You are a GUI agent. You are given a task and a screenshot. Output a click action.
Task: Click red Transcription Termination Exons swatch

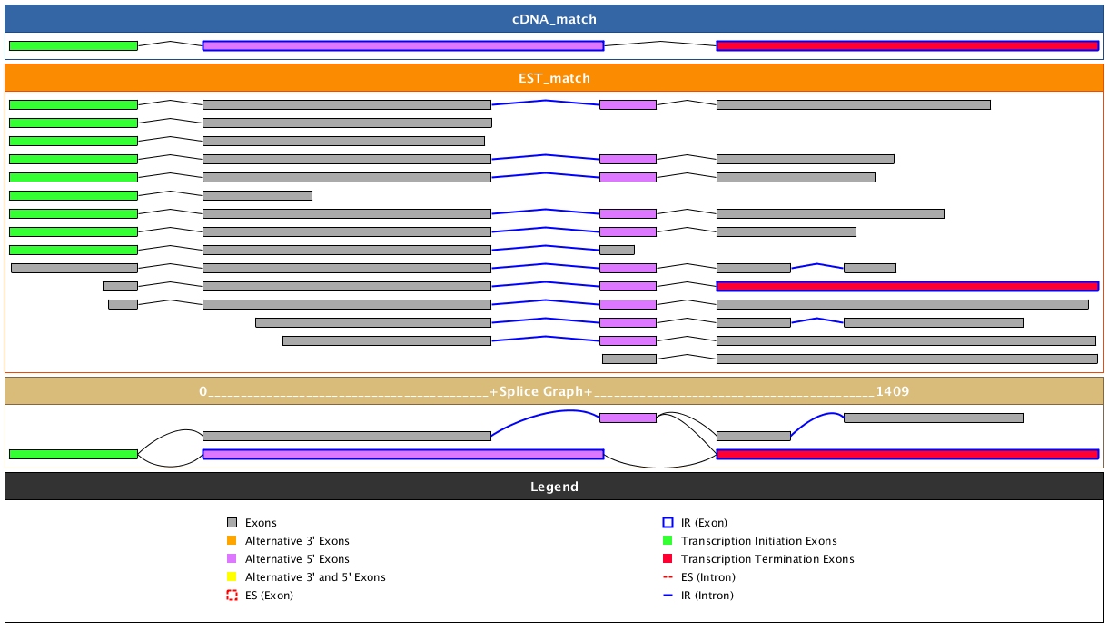tap(668, 559)
